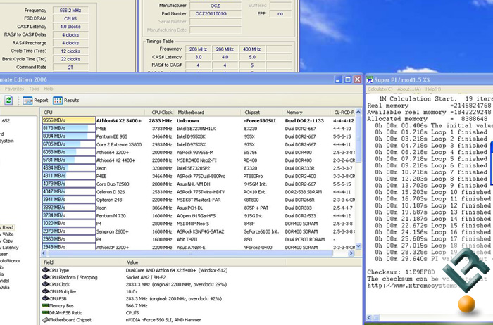The height and width of the screenshot is (325, 493).
Task: Sort by the CPU Clock column header
Action: coord(161,112)
